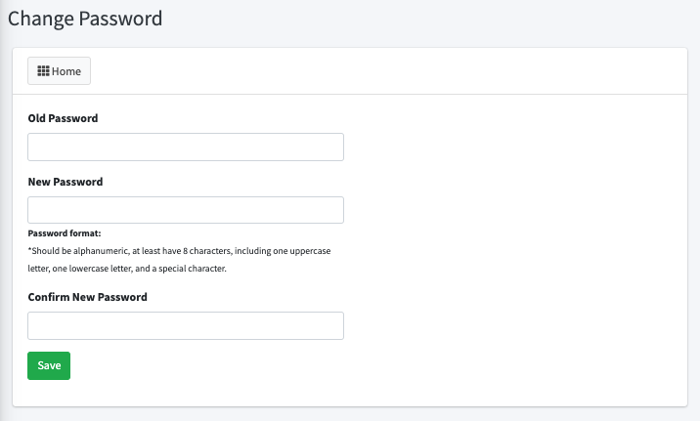Click empty card header area right of Home
The image size is (700, 421).
pos(388,71)
